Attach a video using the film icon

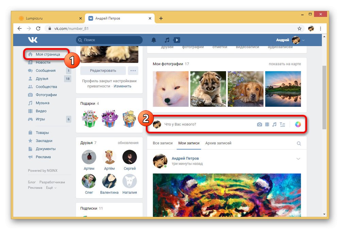point(267,124)
